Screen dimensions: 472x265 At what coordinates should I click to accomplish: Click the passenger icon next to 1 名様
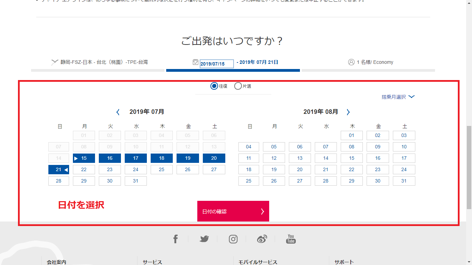[x=351, y=62]
